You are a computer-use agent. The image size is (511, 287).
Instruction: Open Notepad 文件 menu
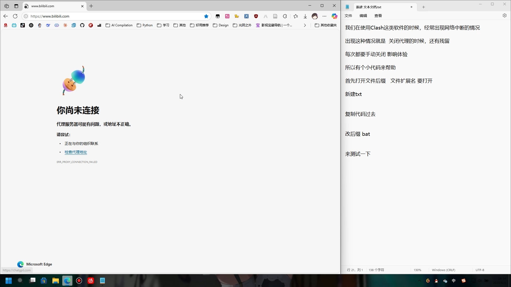[348, 16]
